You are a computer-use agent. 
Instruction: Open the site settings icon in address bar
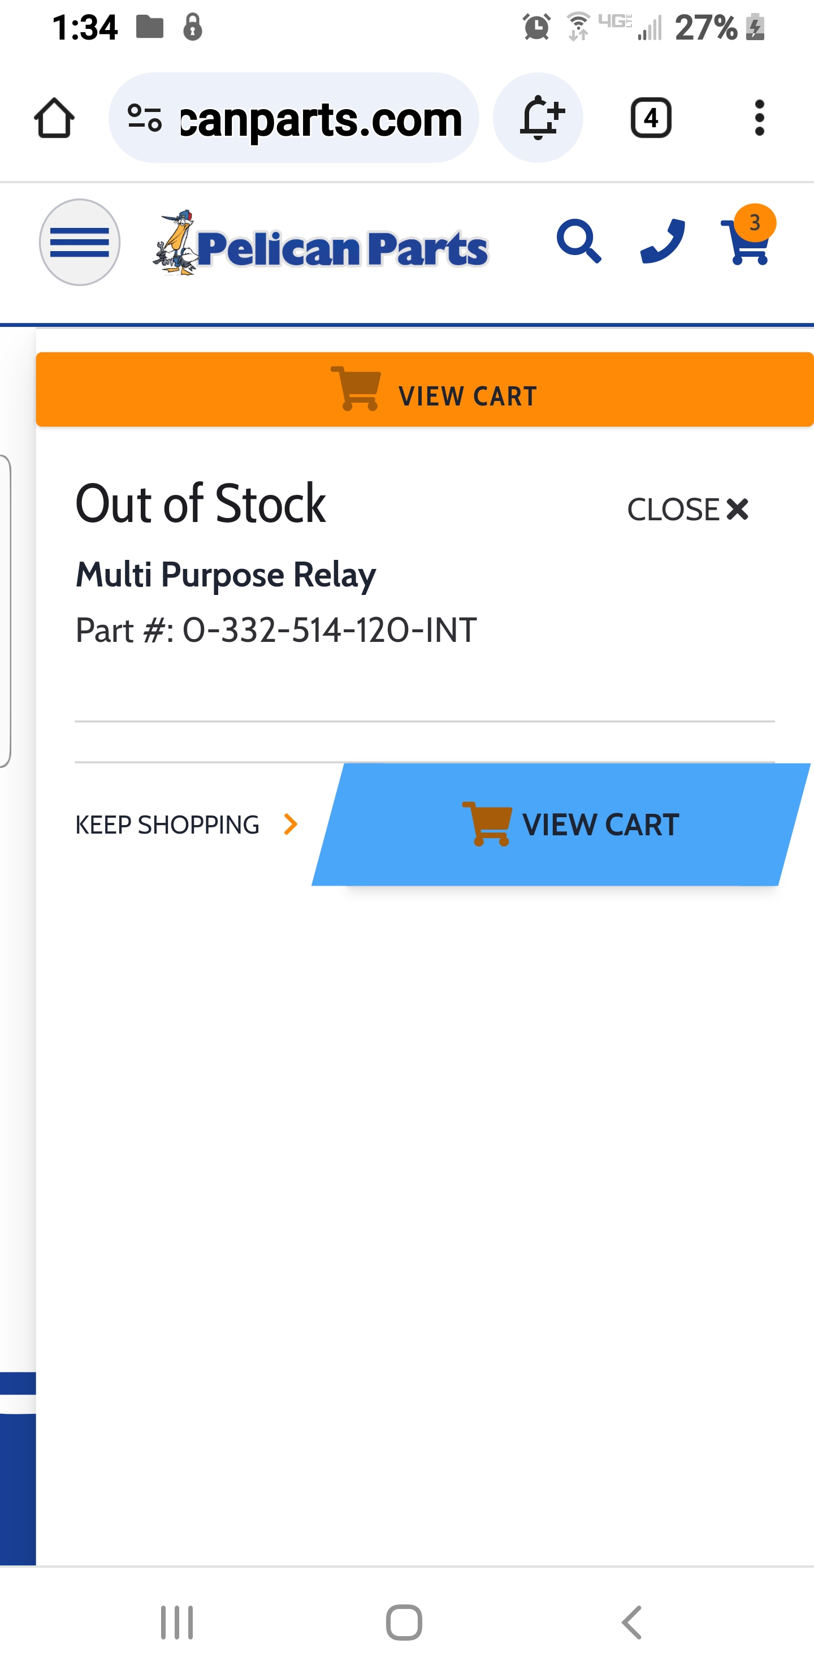(x=144, y=118)
